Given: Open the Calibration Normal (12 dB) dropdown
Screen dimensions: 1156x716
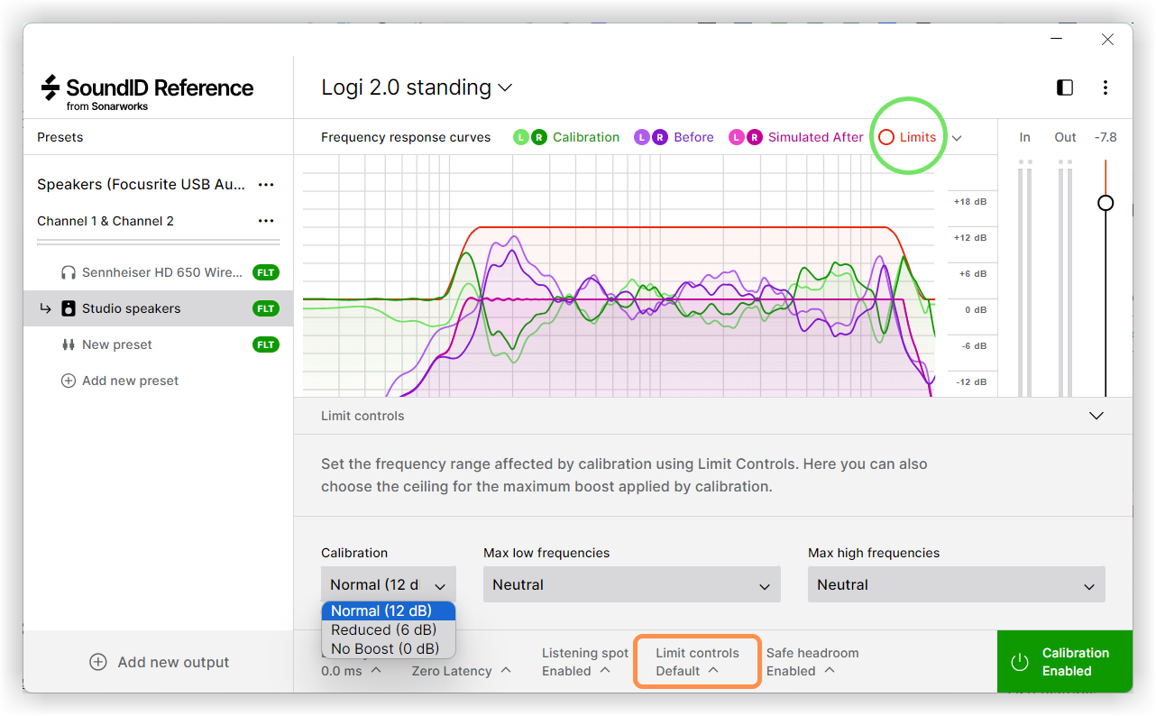Looking at the screenshot, I should click(389, 584).
